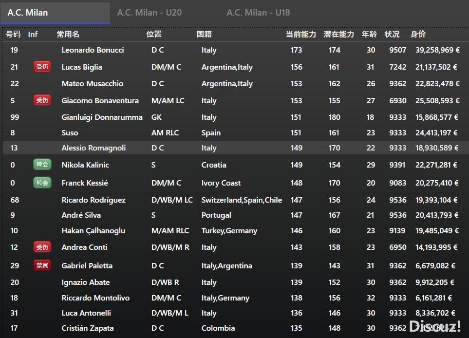Click Montolivo's age 32
The image size is (469, 338).
tap(371, 298)
